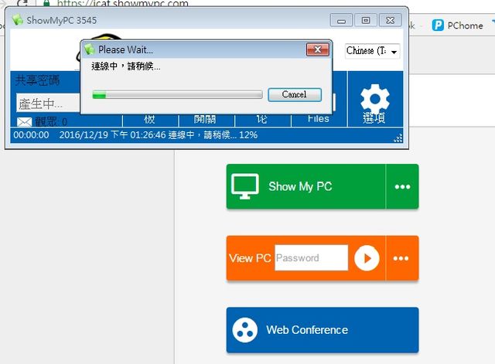Image resolution: width=495 pixels, height=364 pixels.
Task: Click the PChome bookmark icon
Action: (x=438, y=26)
